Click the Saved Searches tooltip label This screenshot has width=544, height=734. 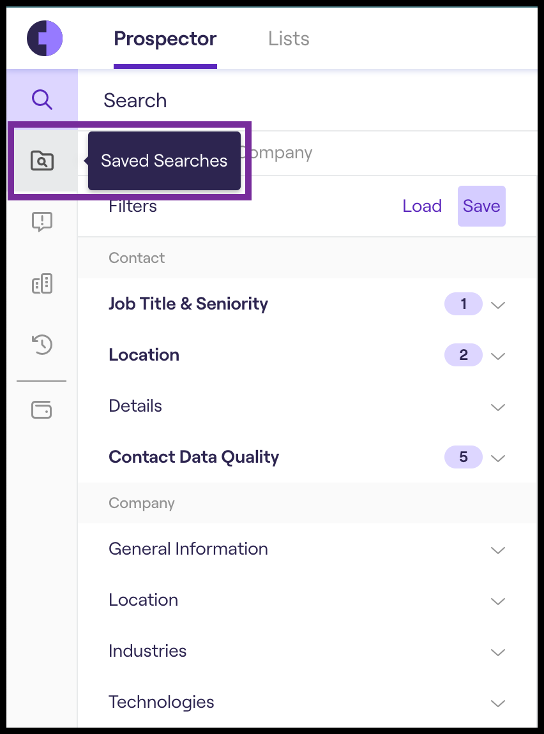(164, 161)
